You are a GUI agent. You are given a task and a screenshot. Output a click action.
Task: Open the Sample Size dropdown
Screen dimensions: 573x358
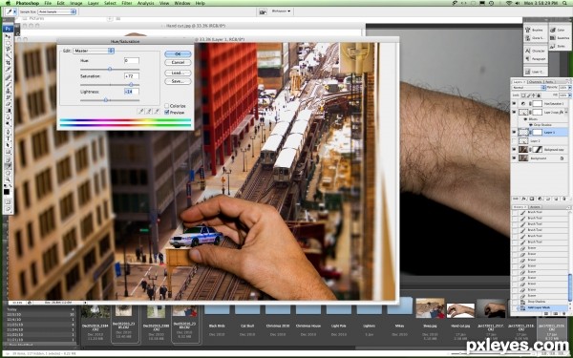tap(56, 11)
